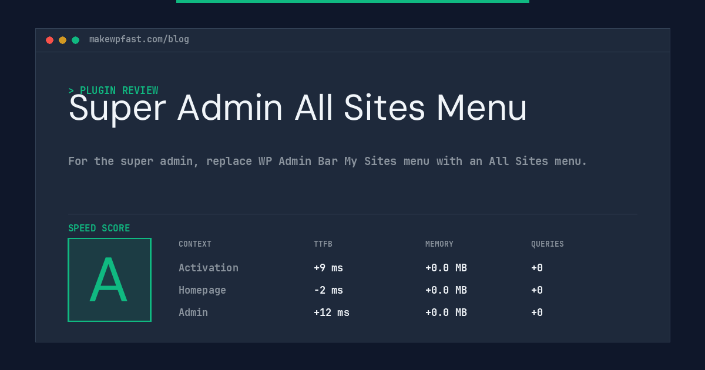
Task: Click the QUERIES column header
Action: click(x=548, y=244)
